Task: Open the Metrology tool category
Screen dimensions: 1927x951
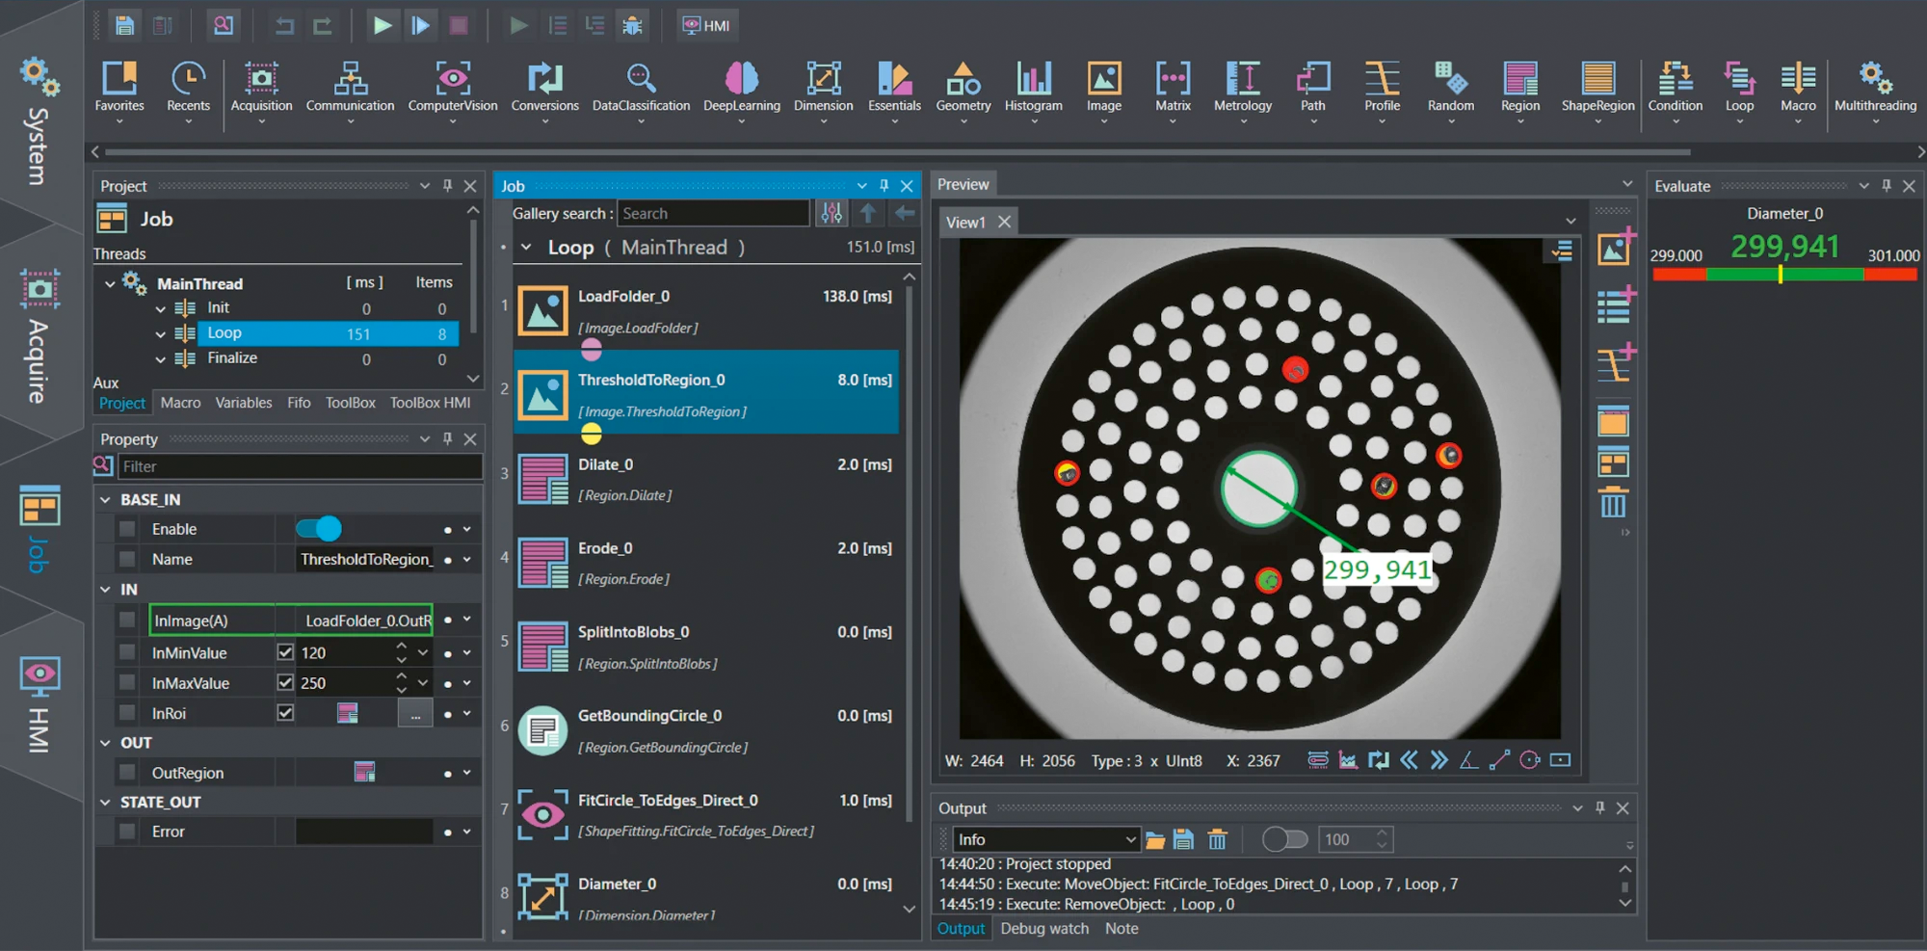Action: [x=1242, y=87]
